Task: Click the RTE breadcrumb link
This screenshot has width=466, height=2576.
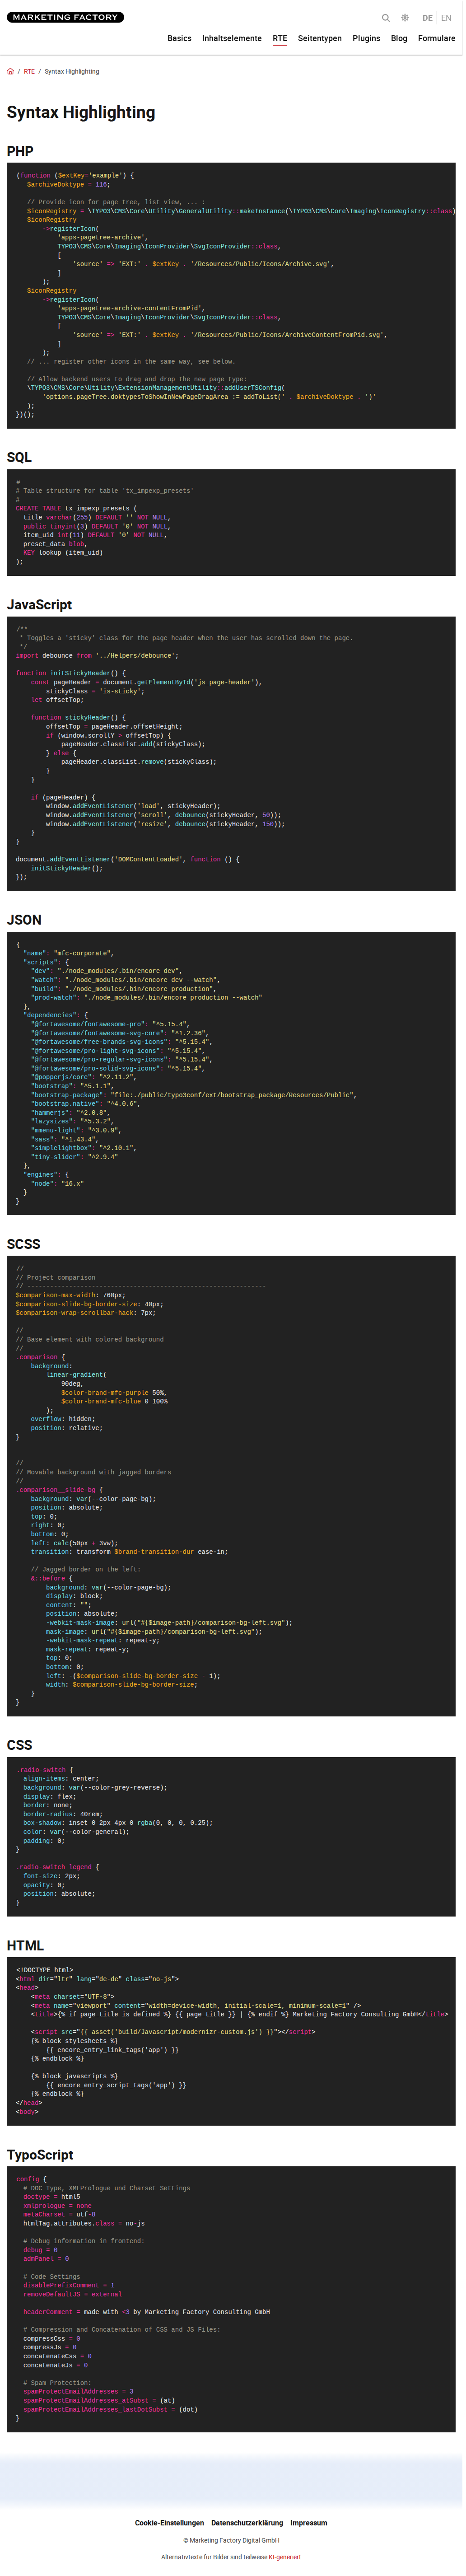Action: coord(29,72)
